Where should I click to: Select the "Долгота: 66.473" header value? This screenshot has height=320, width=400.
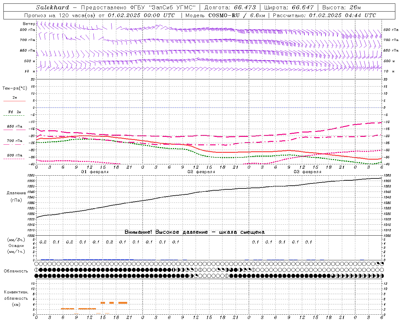tap(230, 7)
